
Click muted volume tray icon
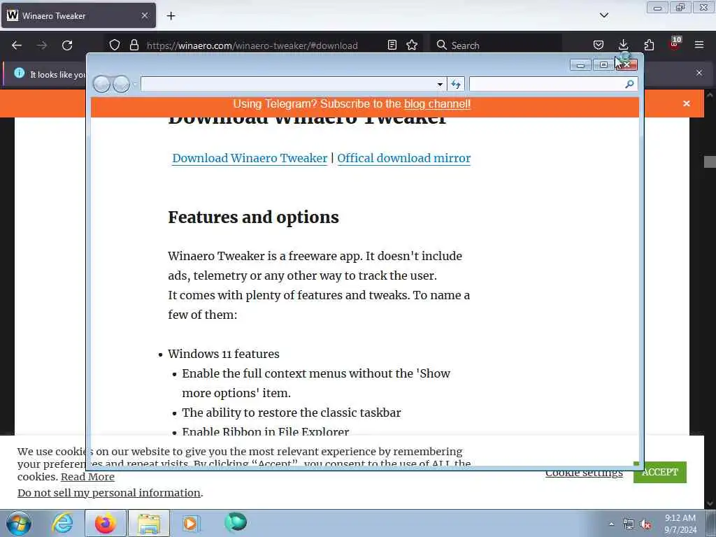tap(645, 524)
